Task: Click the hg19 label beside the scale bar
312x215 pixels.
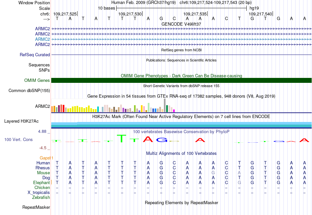Action: coord(254,8)
